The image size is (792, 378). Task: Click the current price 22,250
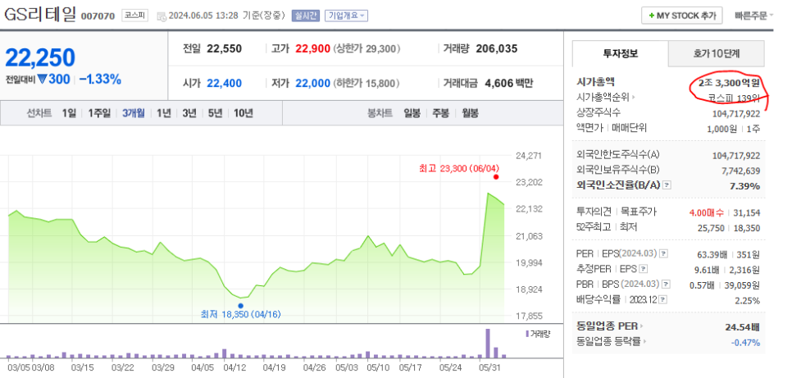40,57
